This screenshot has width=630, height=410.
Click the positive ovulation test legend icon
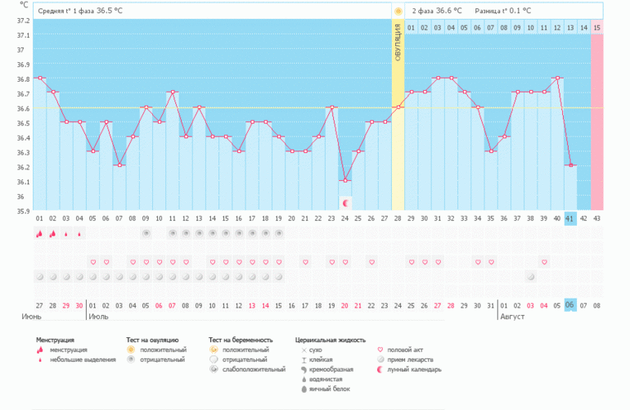[x=131, y=349]
